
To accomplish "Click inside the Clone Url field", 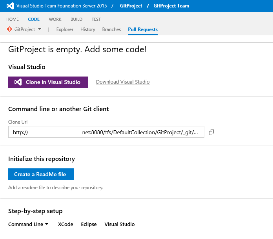I will (106, 132).
